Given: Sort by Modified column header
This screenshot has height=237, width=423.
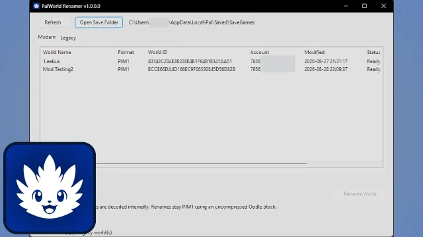Looking at the screenshot, I should pos(315,52).
